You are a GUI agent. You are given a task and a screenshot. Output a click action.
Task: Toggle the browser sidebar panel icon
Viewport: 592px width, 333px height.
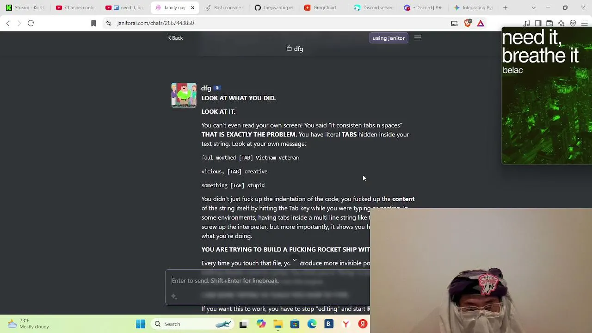tap(538, 23)
